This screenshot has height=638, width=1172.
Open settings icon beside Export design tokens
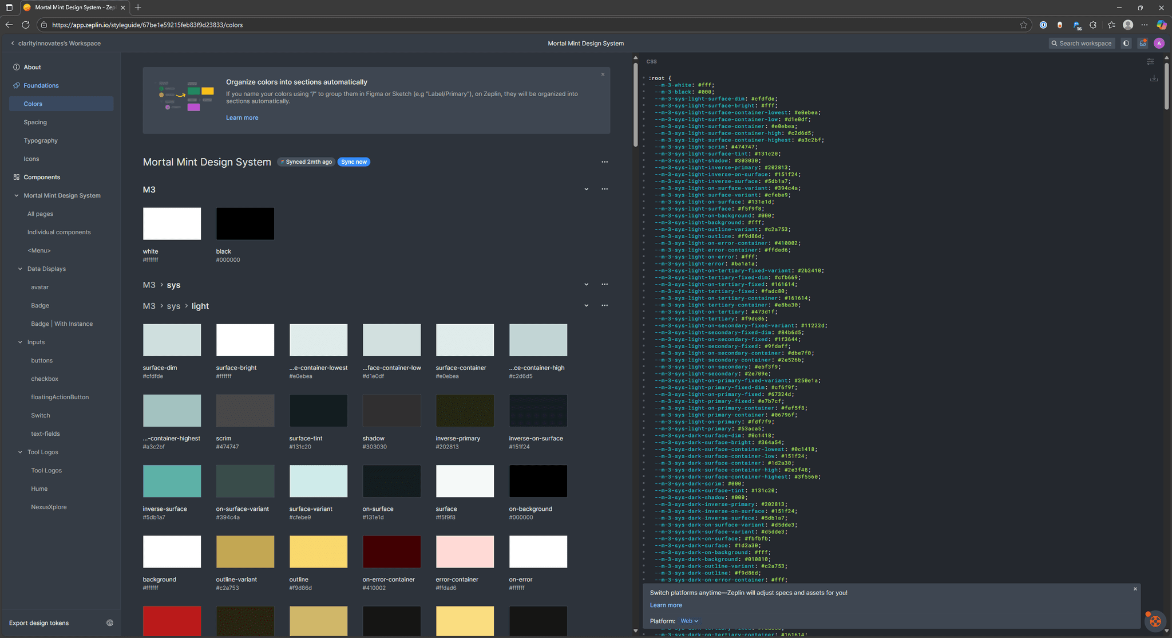click(110, 623)
